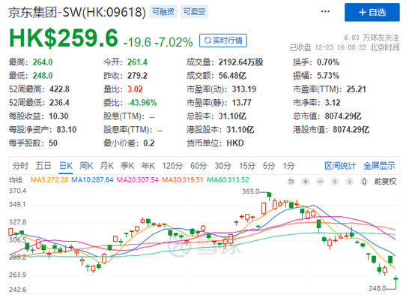Zoom in chart with plus icon
Image resolution: width=412 pixels, height=295 pixels.
tap(306, 182)
